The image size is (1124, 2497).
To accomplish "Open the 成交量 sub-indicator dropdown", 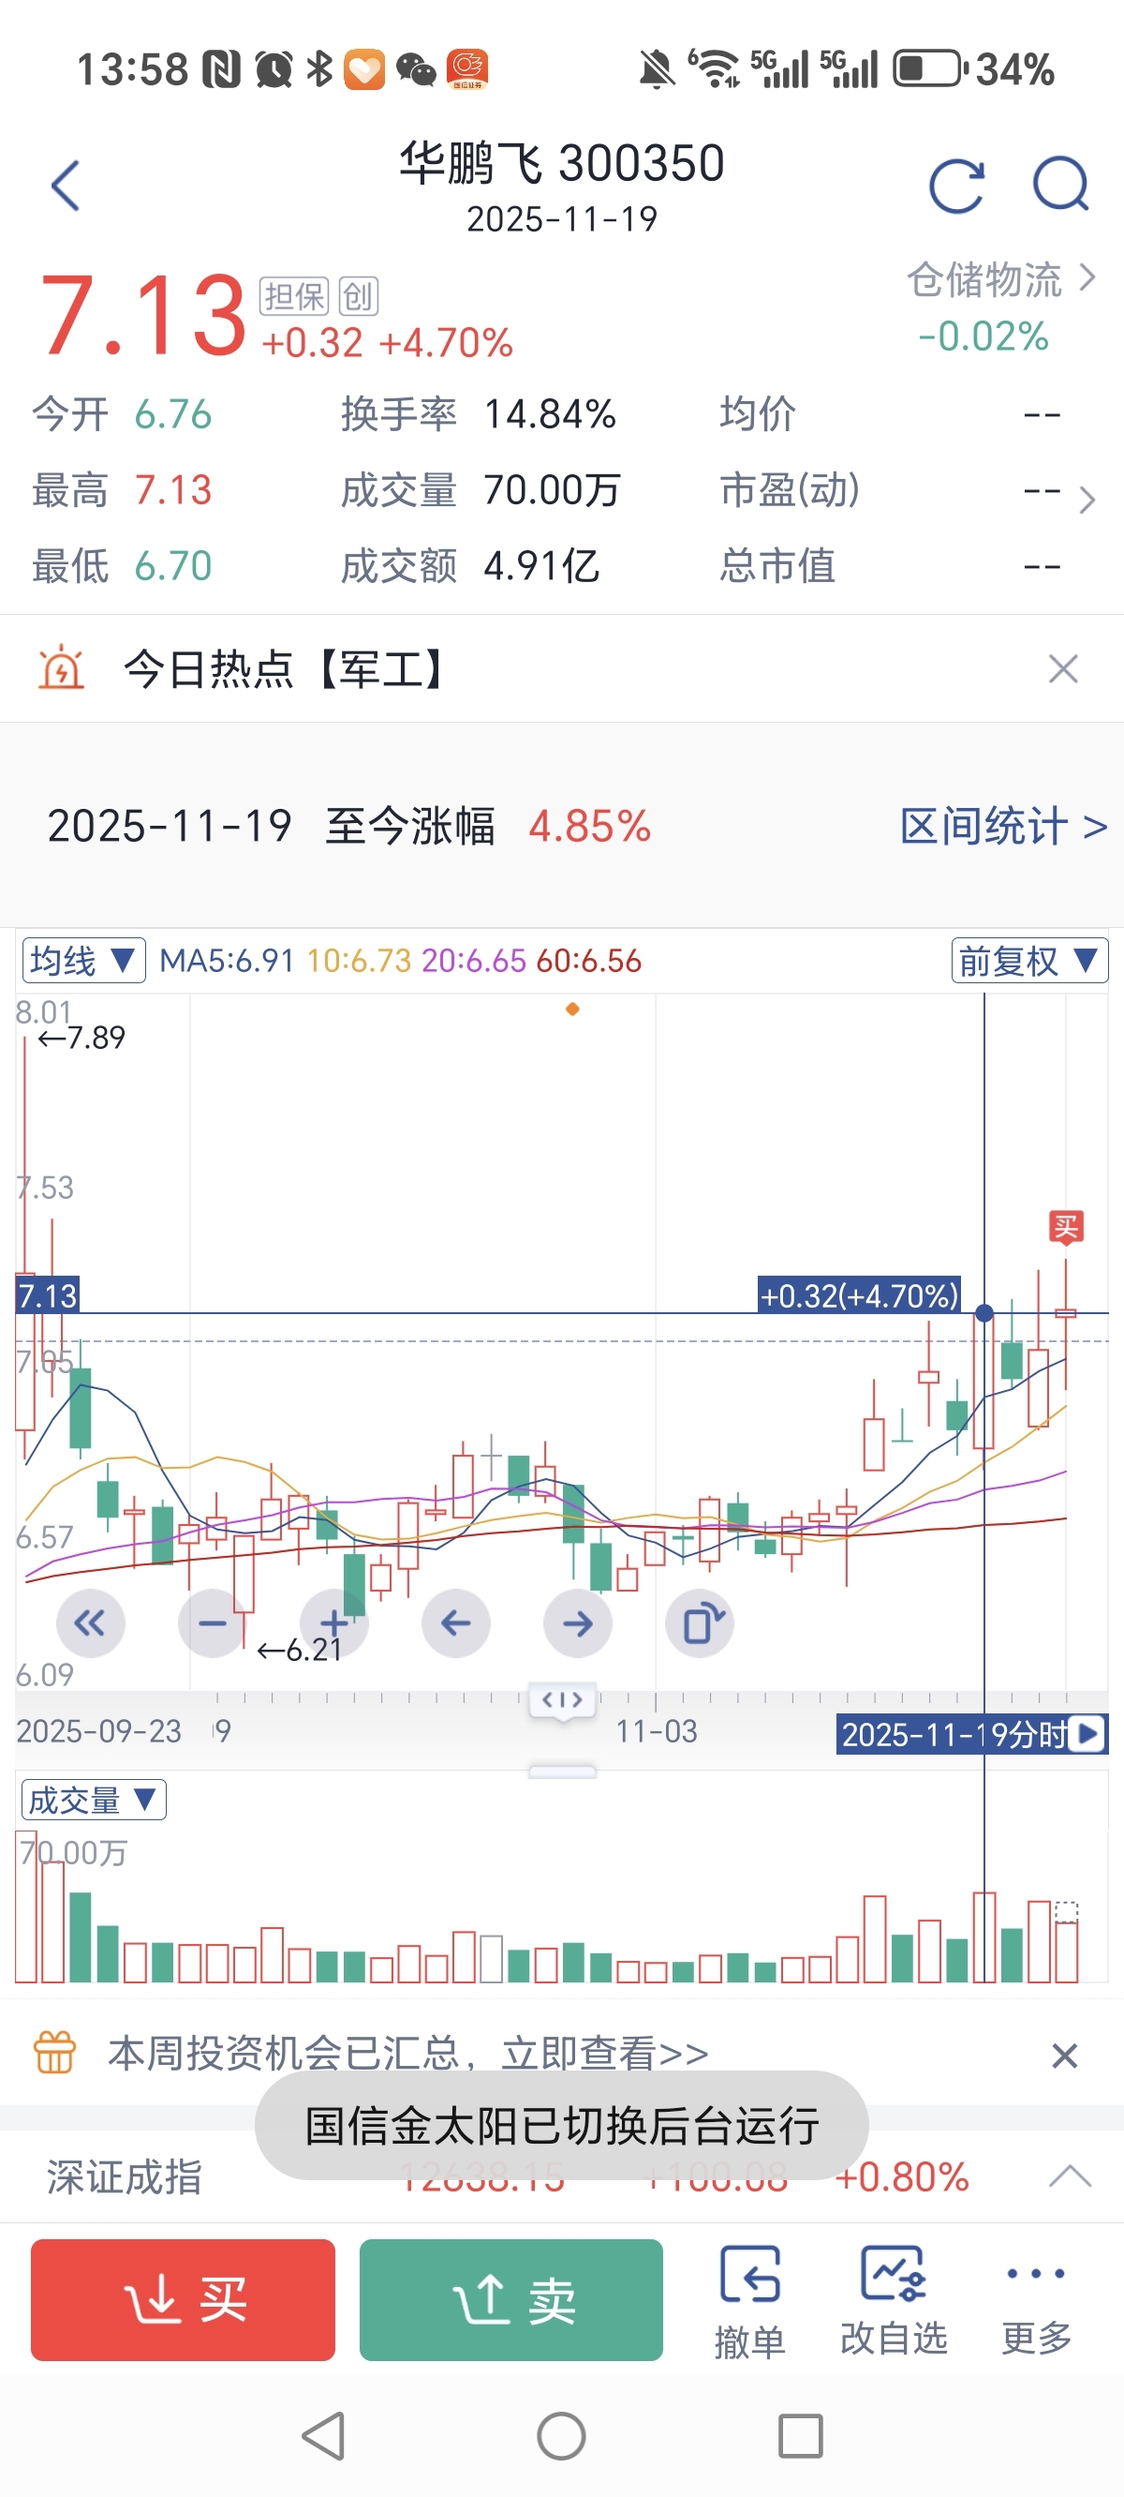I will coord(93,1800).
